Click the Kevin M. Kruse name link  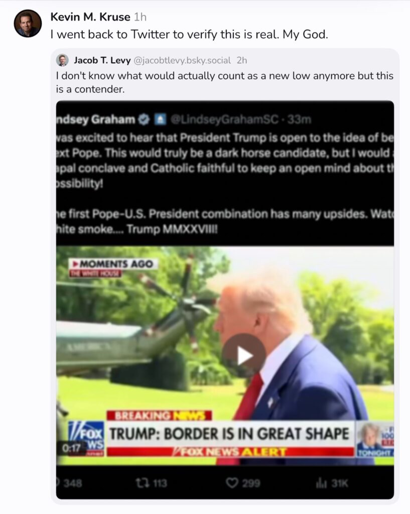(x=90, y=17)
